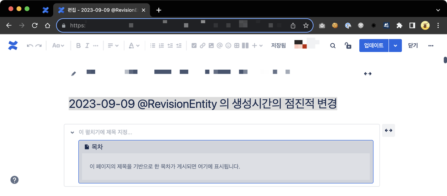Insert an action item checkbox
The height and width of the screenshot is (196, 447).
click(194, 46)
